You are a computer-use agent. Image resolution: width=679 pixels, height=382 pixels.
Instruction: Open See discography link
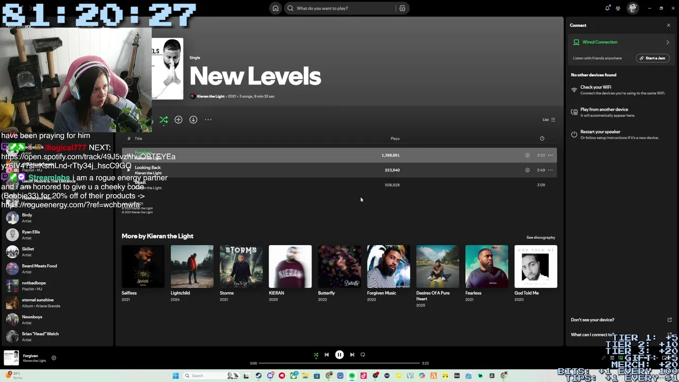(541, 238)
